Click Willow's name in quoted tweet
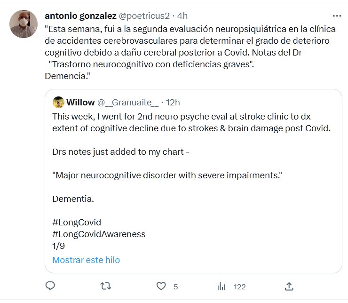 tap(80, 103)
